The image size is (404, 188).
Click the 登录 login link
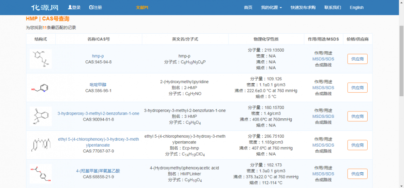74,8
